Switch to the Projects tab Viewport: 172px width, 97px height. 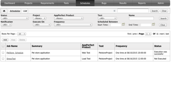[x=28, y=3]
